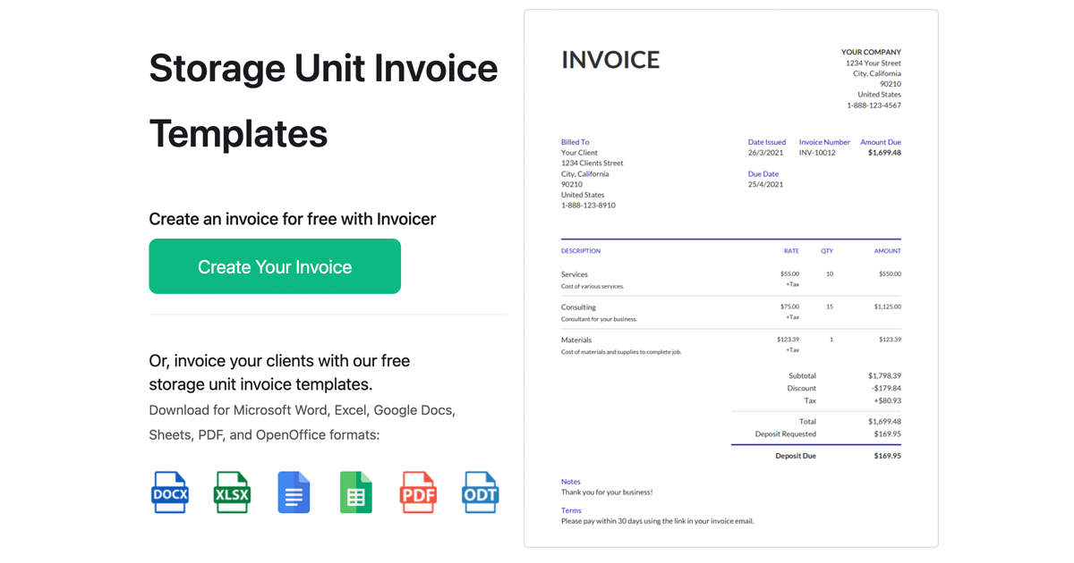
Task: Click the Due Date label
Action: click(x=763, y=174)
